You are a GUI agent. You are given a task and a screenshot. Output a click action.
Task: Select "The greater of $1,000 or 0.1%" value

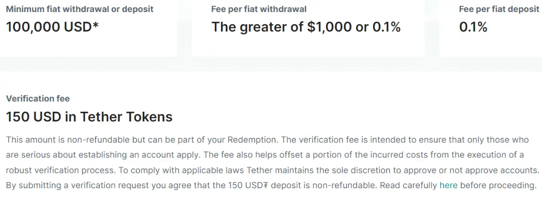click(x=306, y=27)
